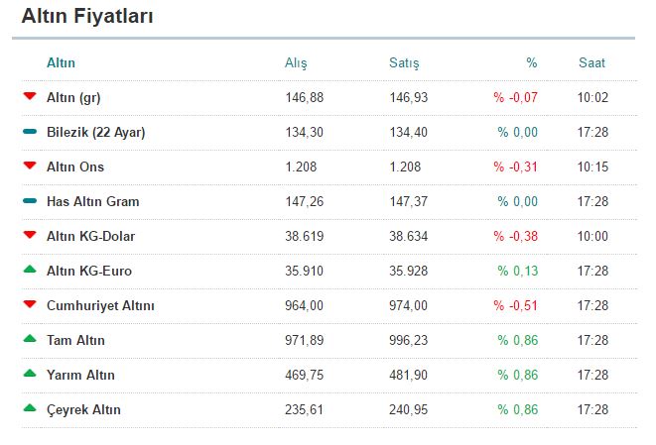Click Cumhuriyet Altını selling price 974,00
656x445 pixels.
[408, 305]
